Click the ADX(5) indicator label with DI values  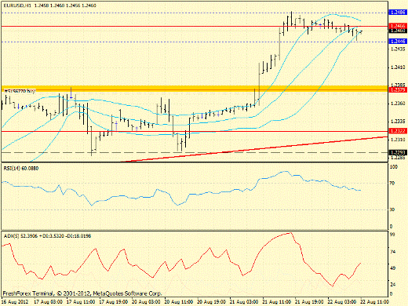click(47, 236)
